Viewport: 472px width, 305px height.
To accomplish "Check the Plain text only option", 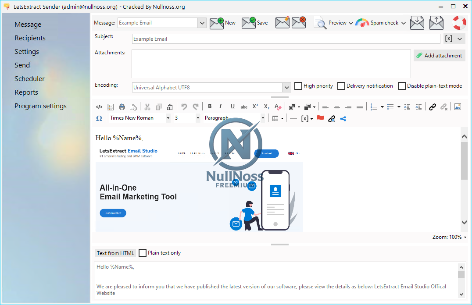I will tap(143, 253).
